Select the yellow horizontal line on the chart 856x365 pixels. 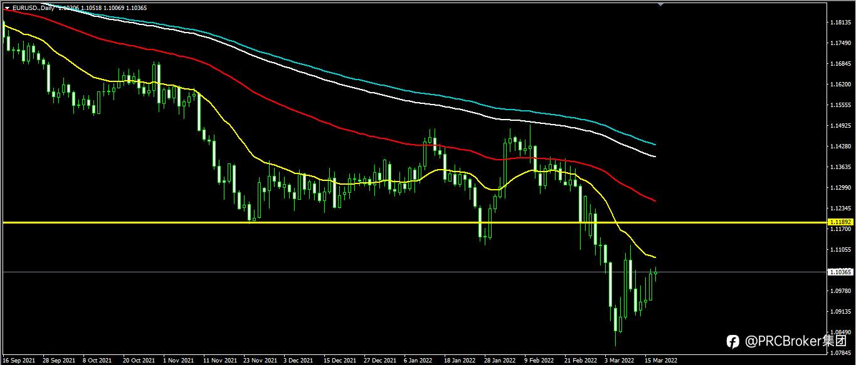(x=414, y=222)
